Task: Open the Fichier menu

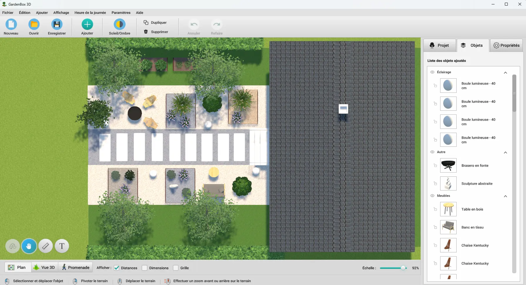Action: point(8,13)
